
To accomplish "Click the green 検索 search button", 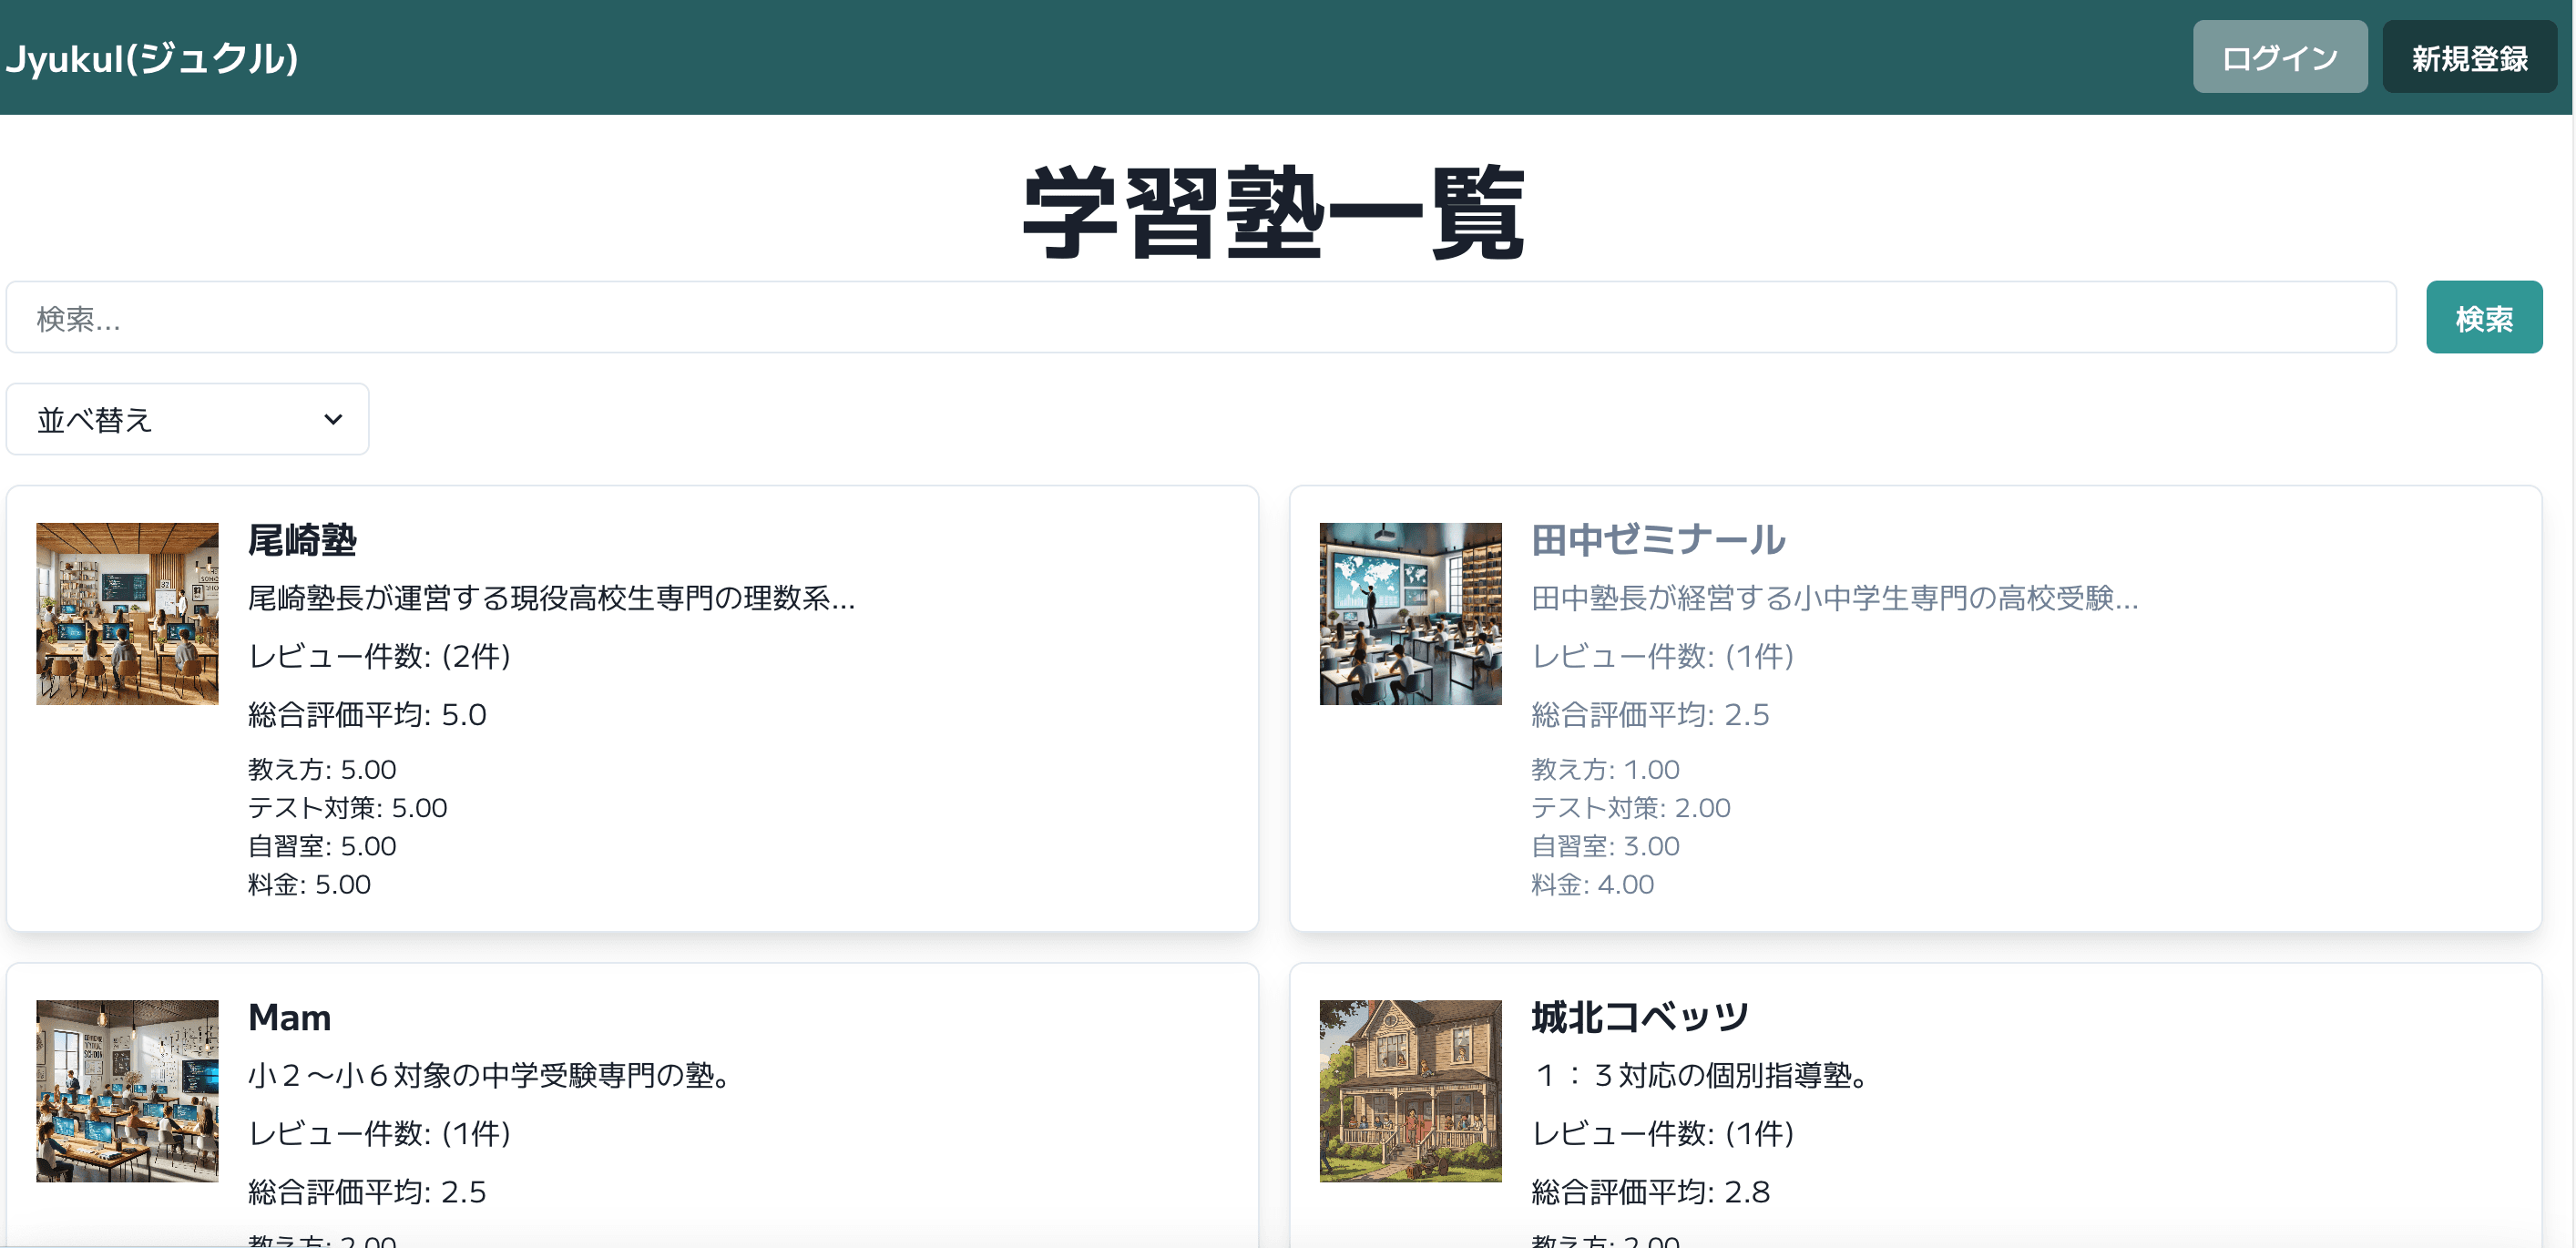I will [2483, 317].
